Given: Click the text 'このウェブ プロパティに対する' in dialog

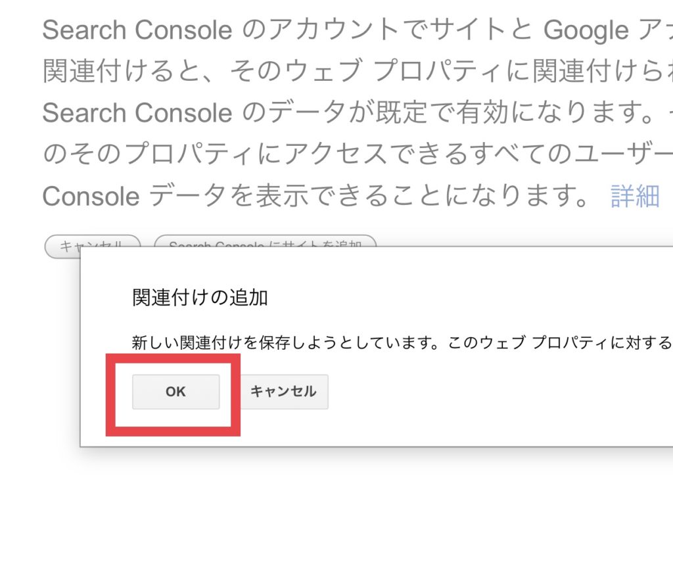Looking at the screenshot, I should [559, 343].
